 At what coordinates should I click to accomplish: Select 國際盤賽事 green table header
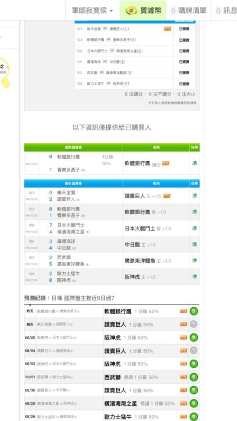pyautogui.click(x=73, y=147)
